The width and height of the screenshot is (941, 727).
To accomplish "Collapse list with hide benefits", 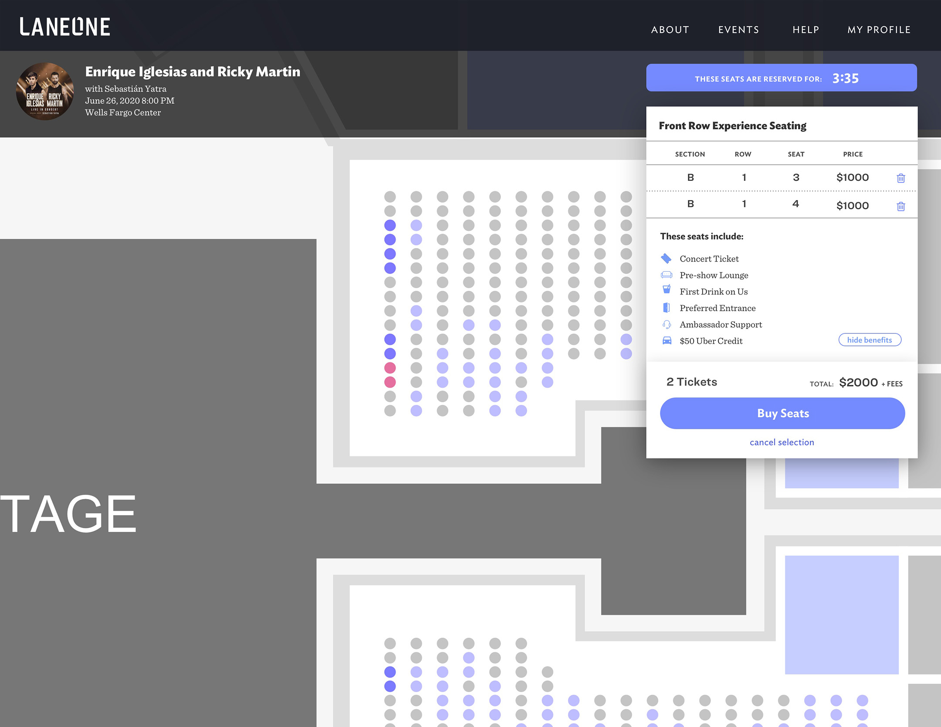I will (x=869, y=340).
